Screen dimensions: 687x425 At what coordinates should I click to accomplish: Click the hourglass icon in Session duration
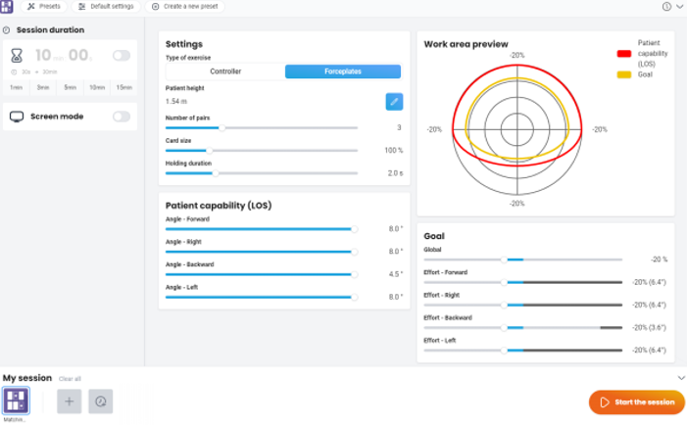click(x=18, y=57)
